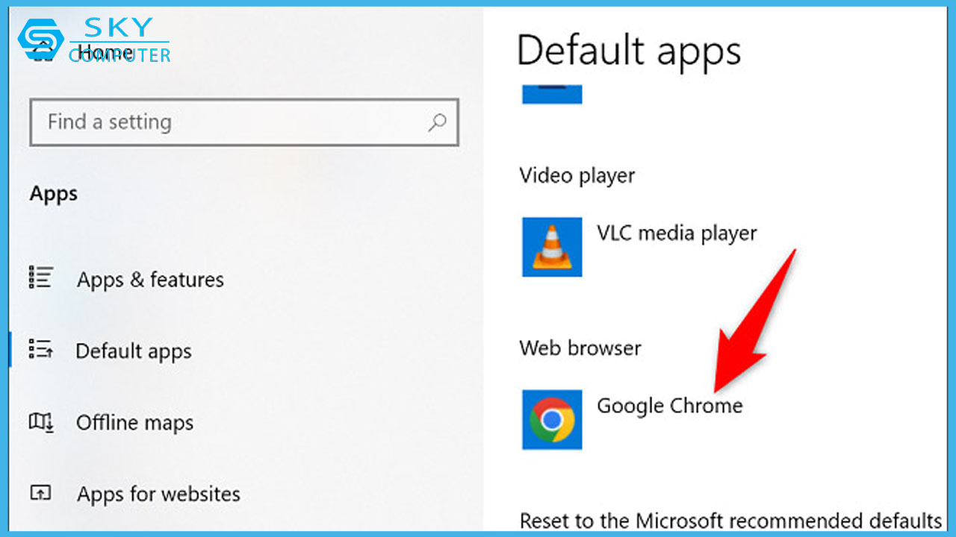Open Apps for websites page
Image resolution: width=956 pixels, height=537 pixels.
click(x=158, y=494)
